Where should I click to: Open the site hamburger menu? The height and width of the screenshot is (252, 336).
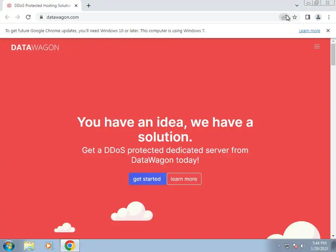coord(317,47)
